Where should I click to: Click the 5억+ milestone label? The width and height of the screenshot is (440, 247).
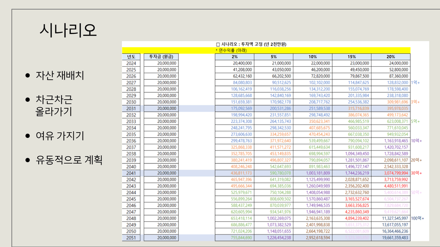click(x=415, y=121)
